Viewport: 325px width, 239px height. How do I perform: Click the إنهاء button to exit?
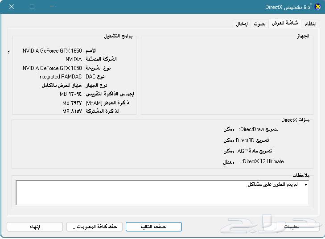35,227
